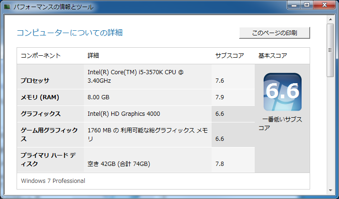339x199 pixels.
Task: Click the コンポーネント column header
Action: click(41, 55)
